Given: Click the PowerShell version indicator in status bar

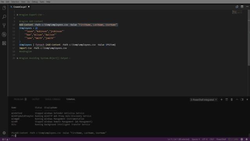Looking at the screenshot, I should 233,139.
